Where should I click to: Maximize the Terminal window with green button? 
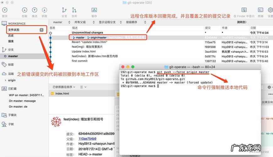click(133, 67)
